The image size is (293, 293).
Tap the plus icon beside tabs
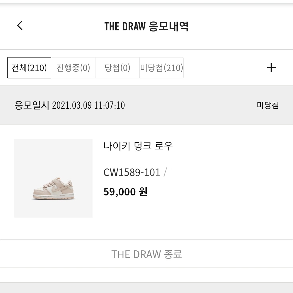(x=271, y=68)
